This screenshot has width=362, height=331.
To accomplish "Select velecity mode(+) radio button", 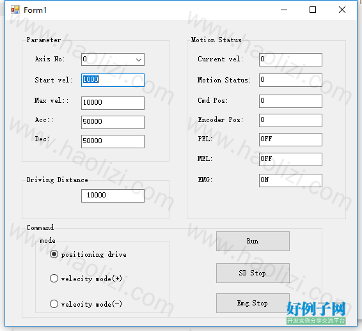I will [54, 278].
